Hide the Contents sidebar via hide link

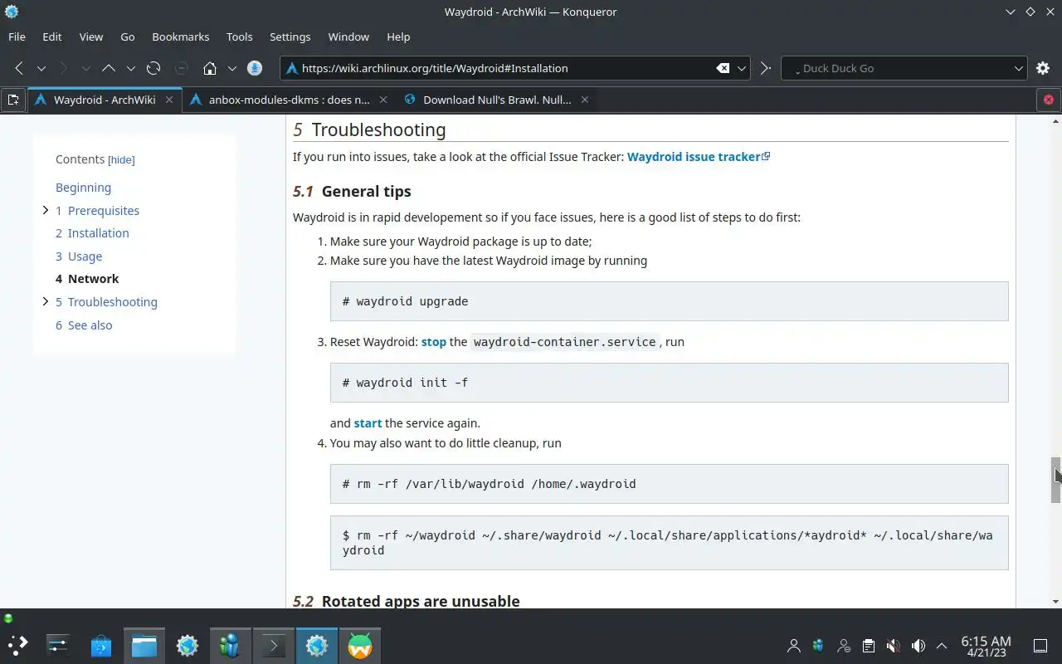(x=121, y=159)
